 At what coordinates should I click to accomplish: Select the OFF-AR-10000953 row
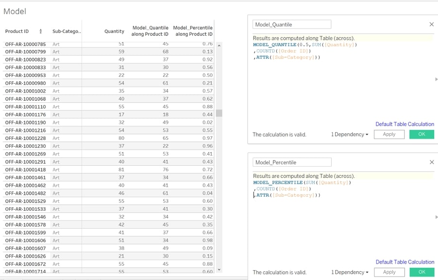point(108,75)
